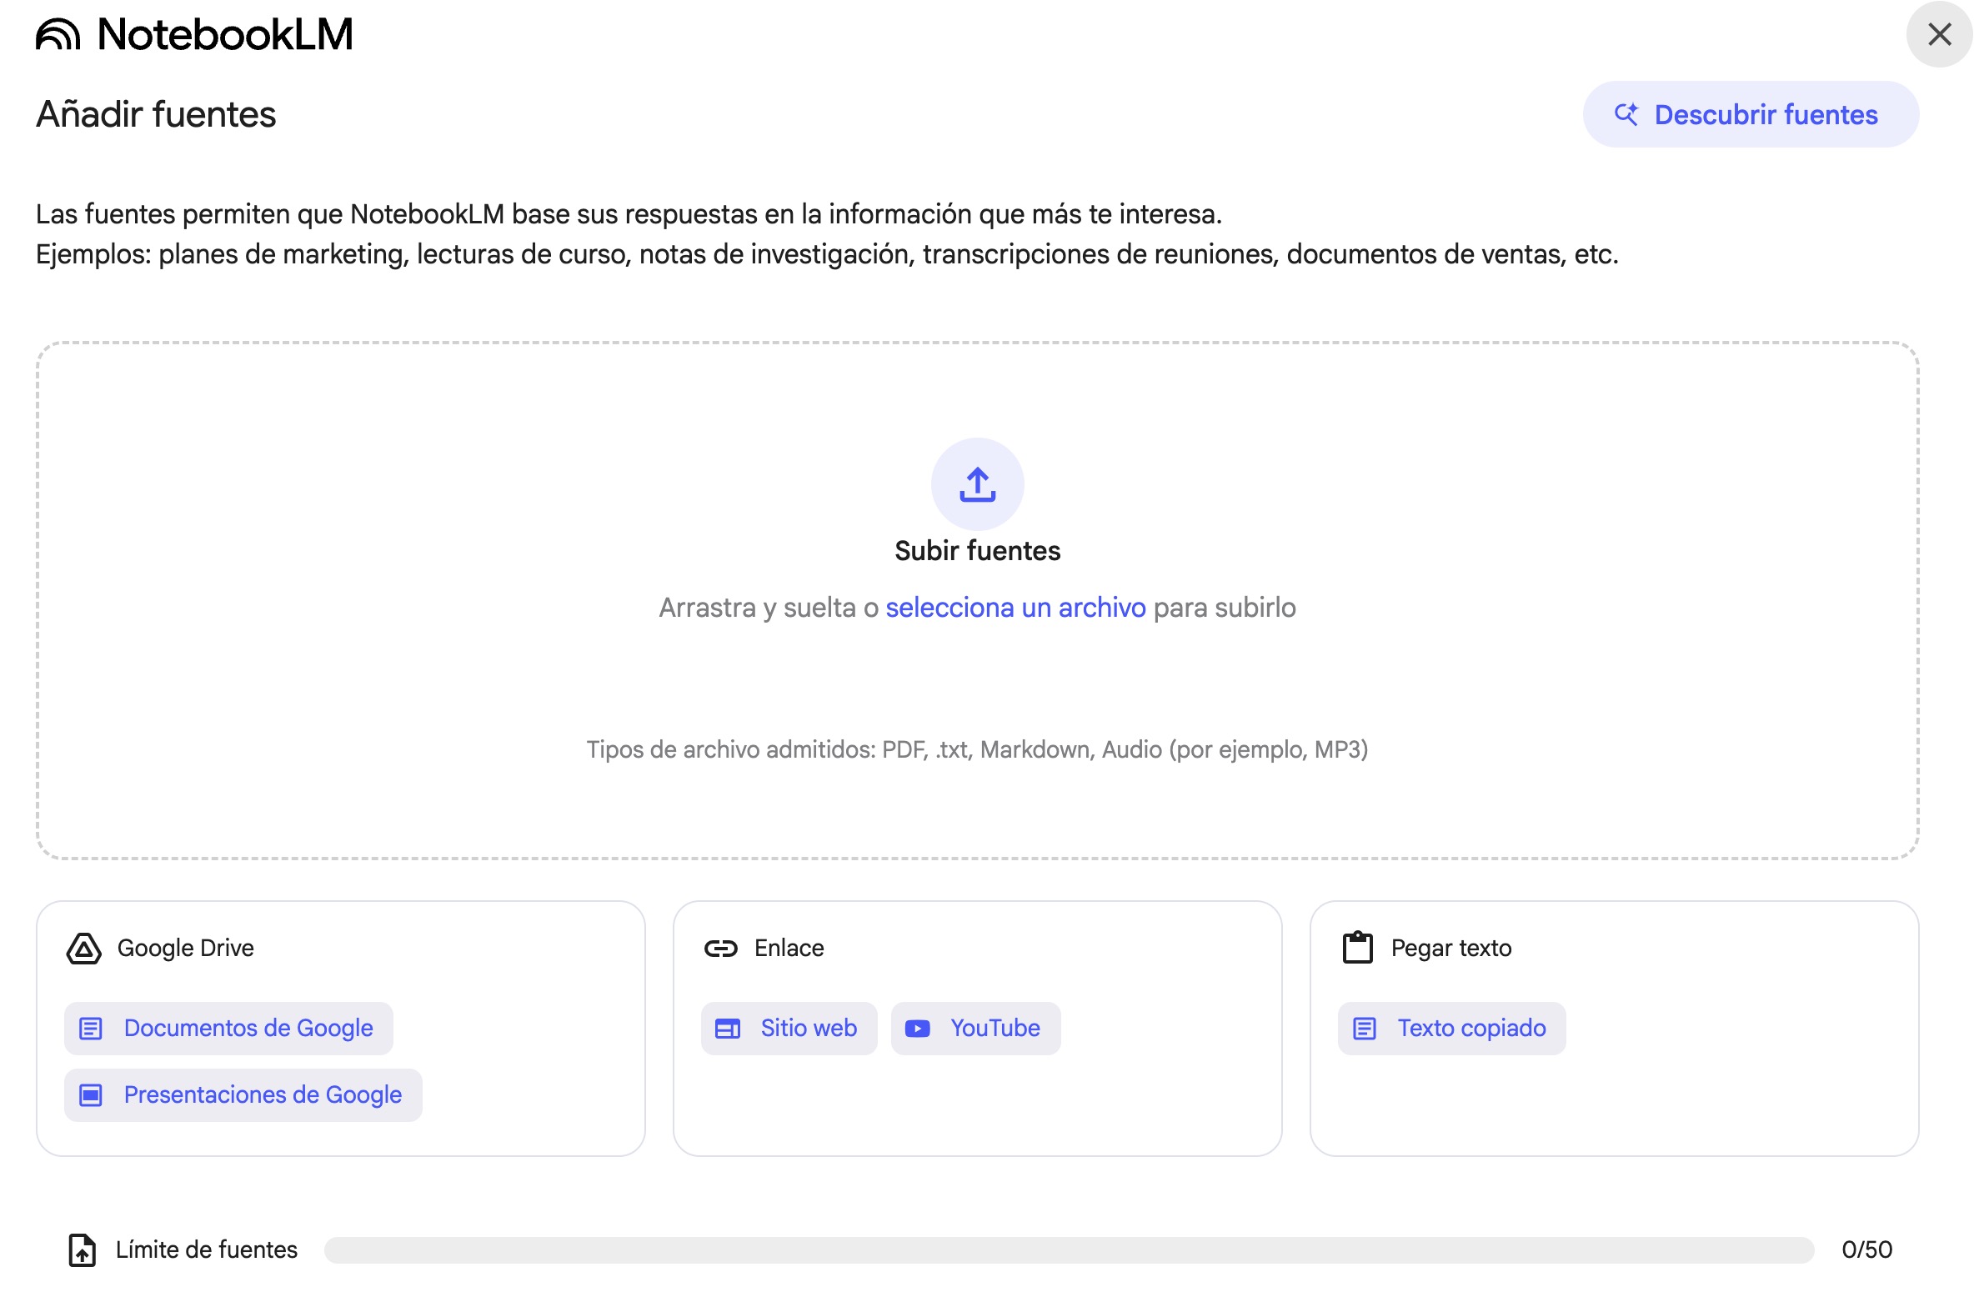The image size is (1974, 1307).
Task: Click the Enlace chain link icon
Action: pyautogui.click(x=720, y=948)
